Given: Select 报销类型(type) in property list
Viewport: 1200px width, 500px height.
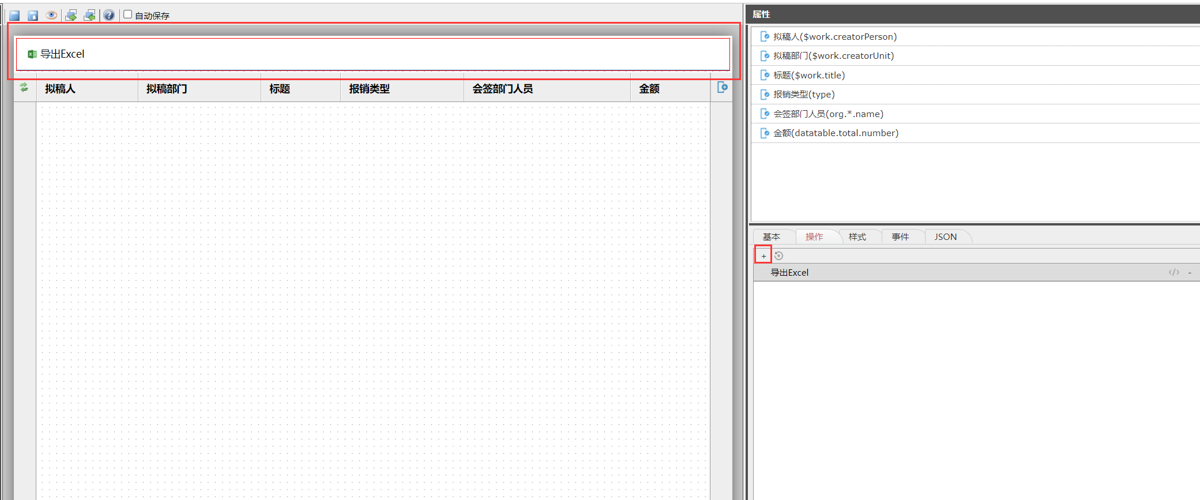Looking at the screenshot, I should point(976,95).
